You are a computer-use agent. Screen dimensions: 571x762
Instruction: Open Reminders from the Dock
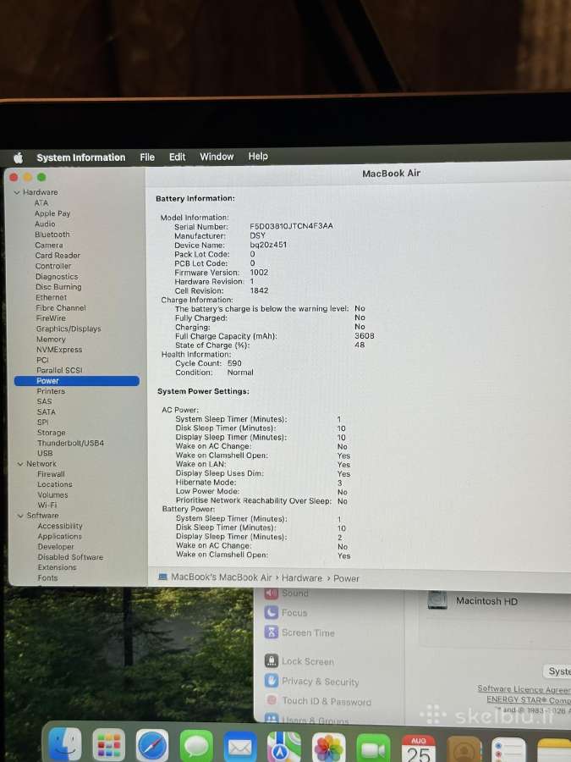[508, 751]
